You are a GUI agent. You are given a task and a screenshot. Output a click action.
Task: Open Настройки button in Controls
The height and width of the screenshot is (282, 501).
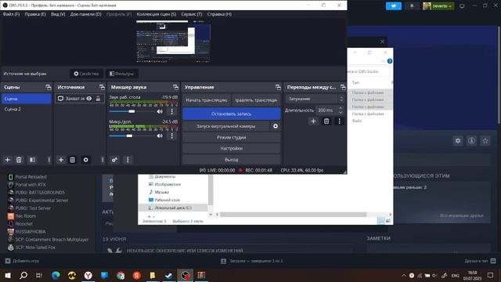tap(232, 148)
